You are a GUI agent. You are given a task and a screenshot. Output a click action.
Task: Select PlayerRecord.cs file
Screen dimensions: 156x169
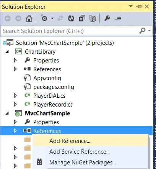pos(53,105)
